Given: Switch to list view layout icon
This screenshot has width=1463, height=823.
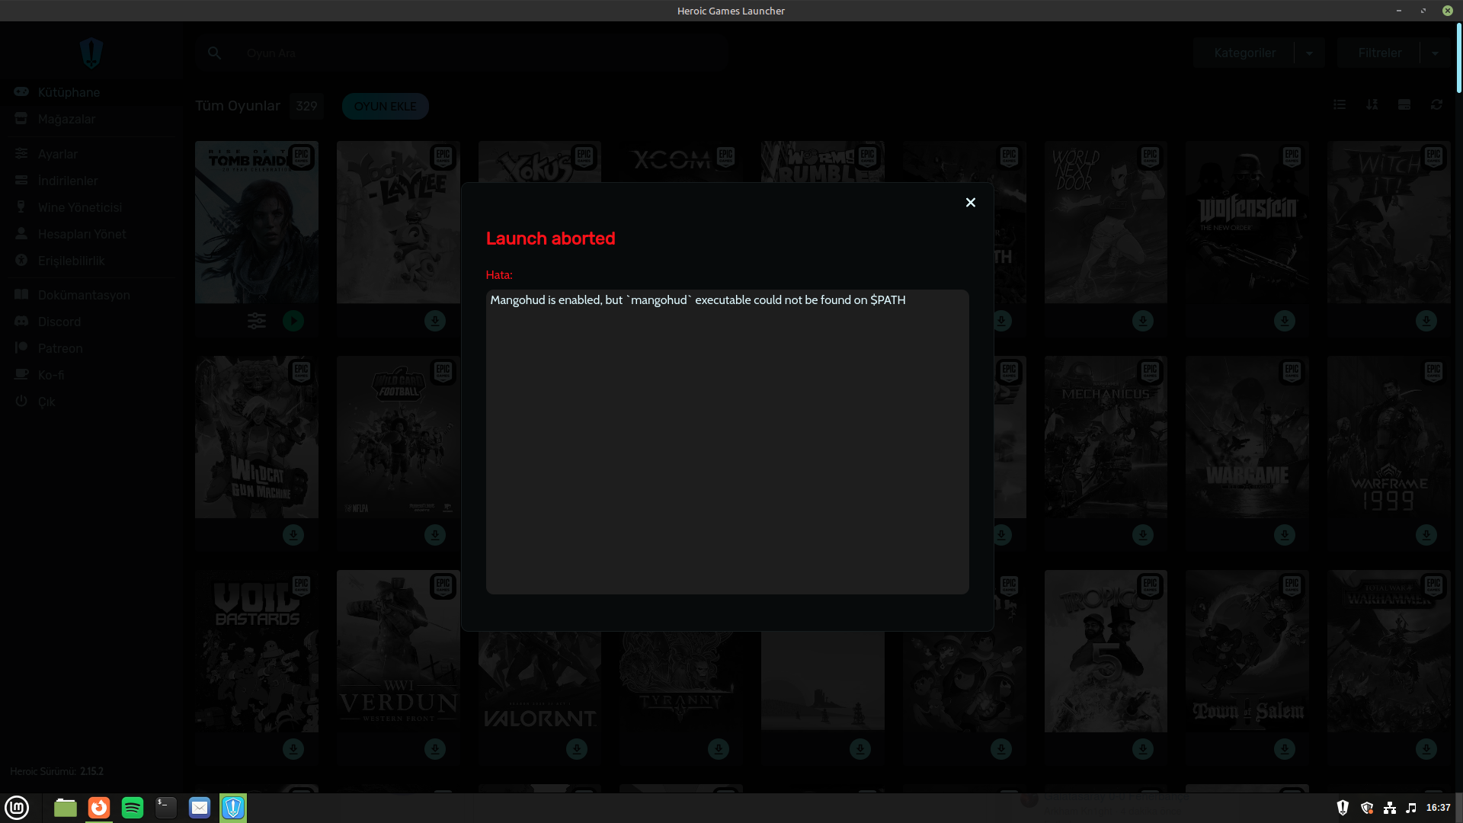Looking at the screenshot, I should coord(1340,105).
